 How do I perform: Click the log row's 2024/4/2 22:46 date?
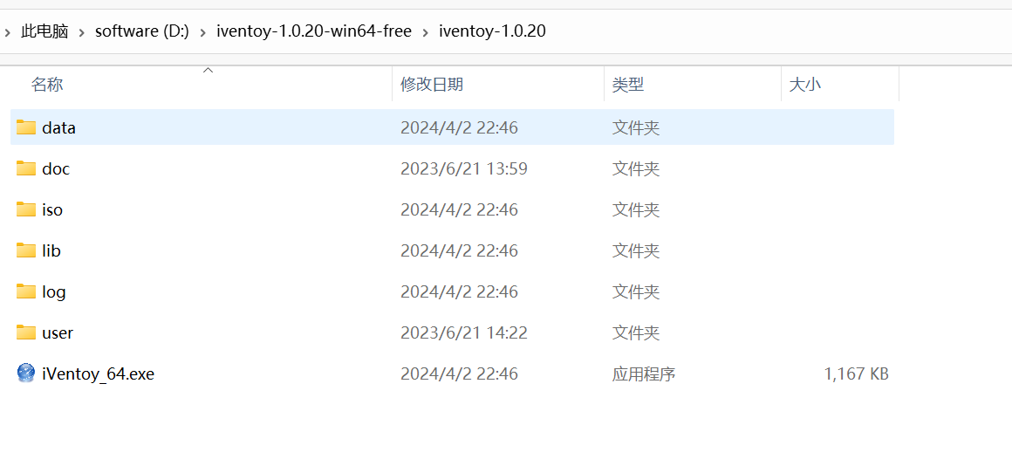coord(459,292)
